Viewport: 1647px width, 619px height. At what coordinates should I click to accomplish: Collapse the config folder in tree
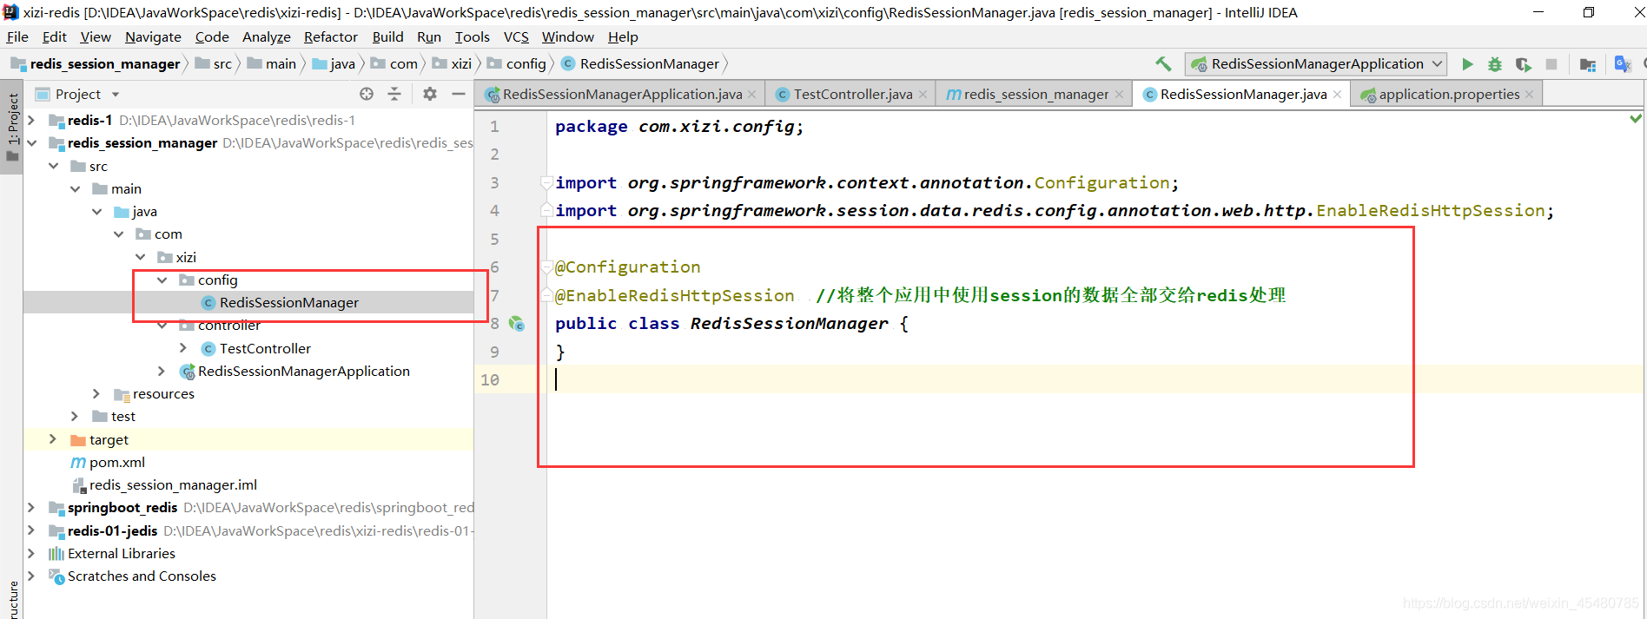tap(162, 280)
